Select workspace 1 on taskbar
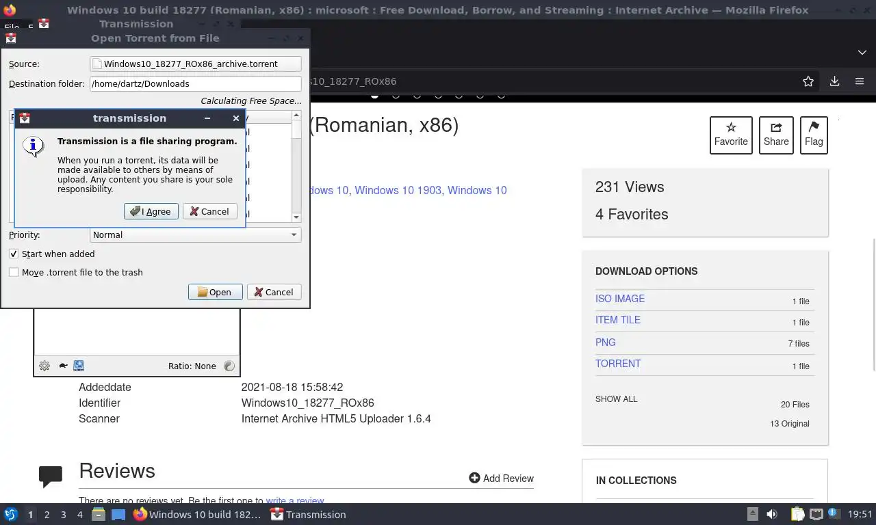Viewport: 876px width, 525px height. coord(30,515)
